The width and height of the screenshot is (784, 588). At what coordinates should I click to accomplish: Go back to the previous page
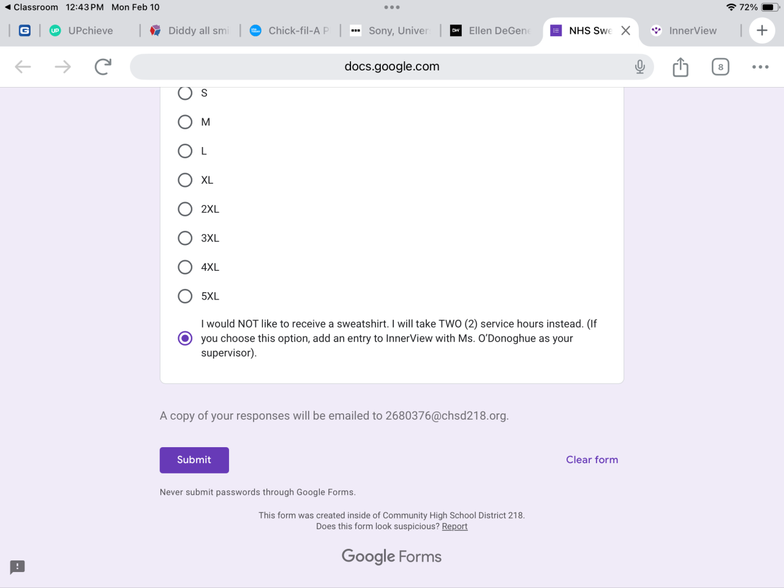point(23,67)
